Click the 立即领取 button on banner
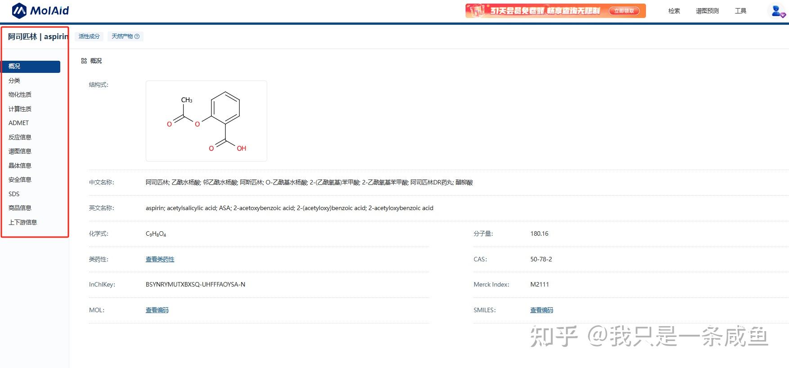The width and height of the screenshot is (789, 368). 624,11
